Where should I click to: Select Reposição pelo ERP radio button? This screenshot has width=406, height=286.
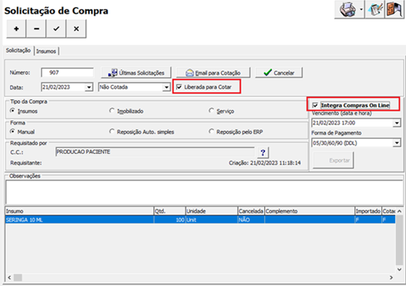point(211,132)
